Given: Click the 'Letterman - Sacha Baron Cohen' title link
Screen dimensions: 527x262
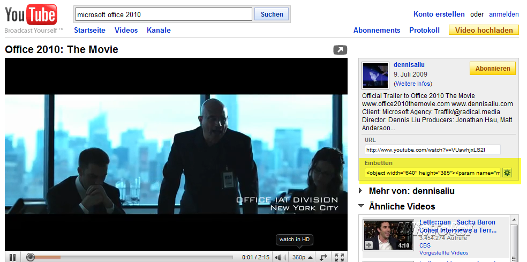Looking at the screenshot, I should (458, 226).
